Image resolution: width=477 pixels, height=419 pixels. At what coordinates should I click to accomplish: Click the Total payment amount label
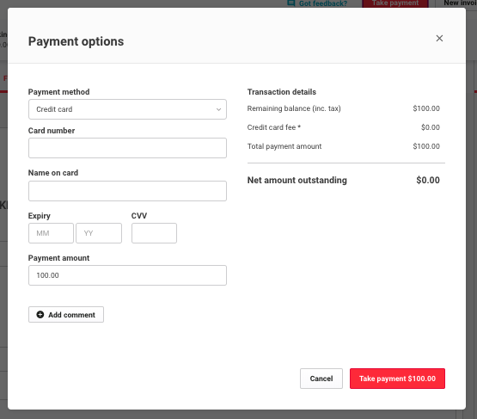(284, 146)
